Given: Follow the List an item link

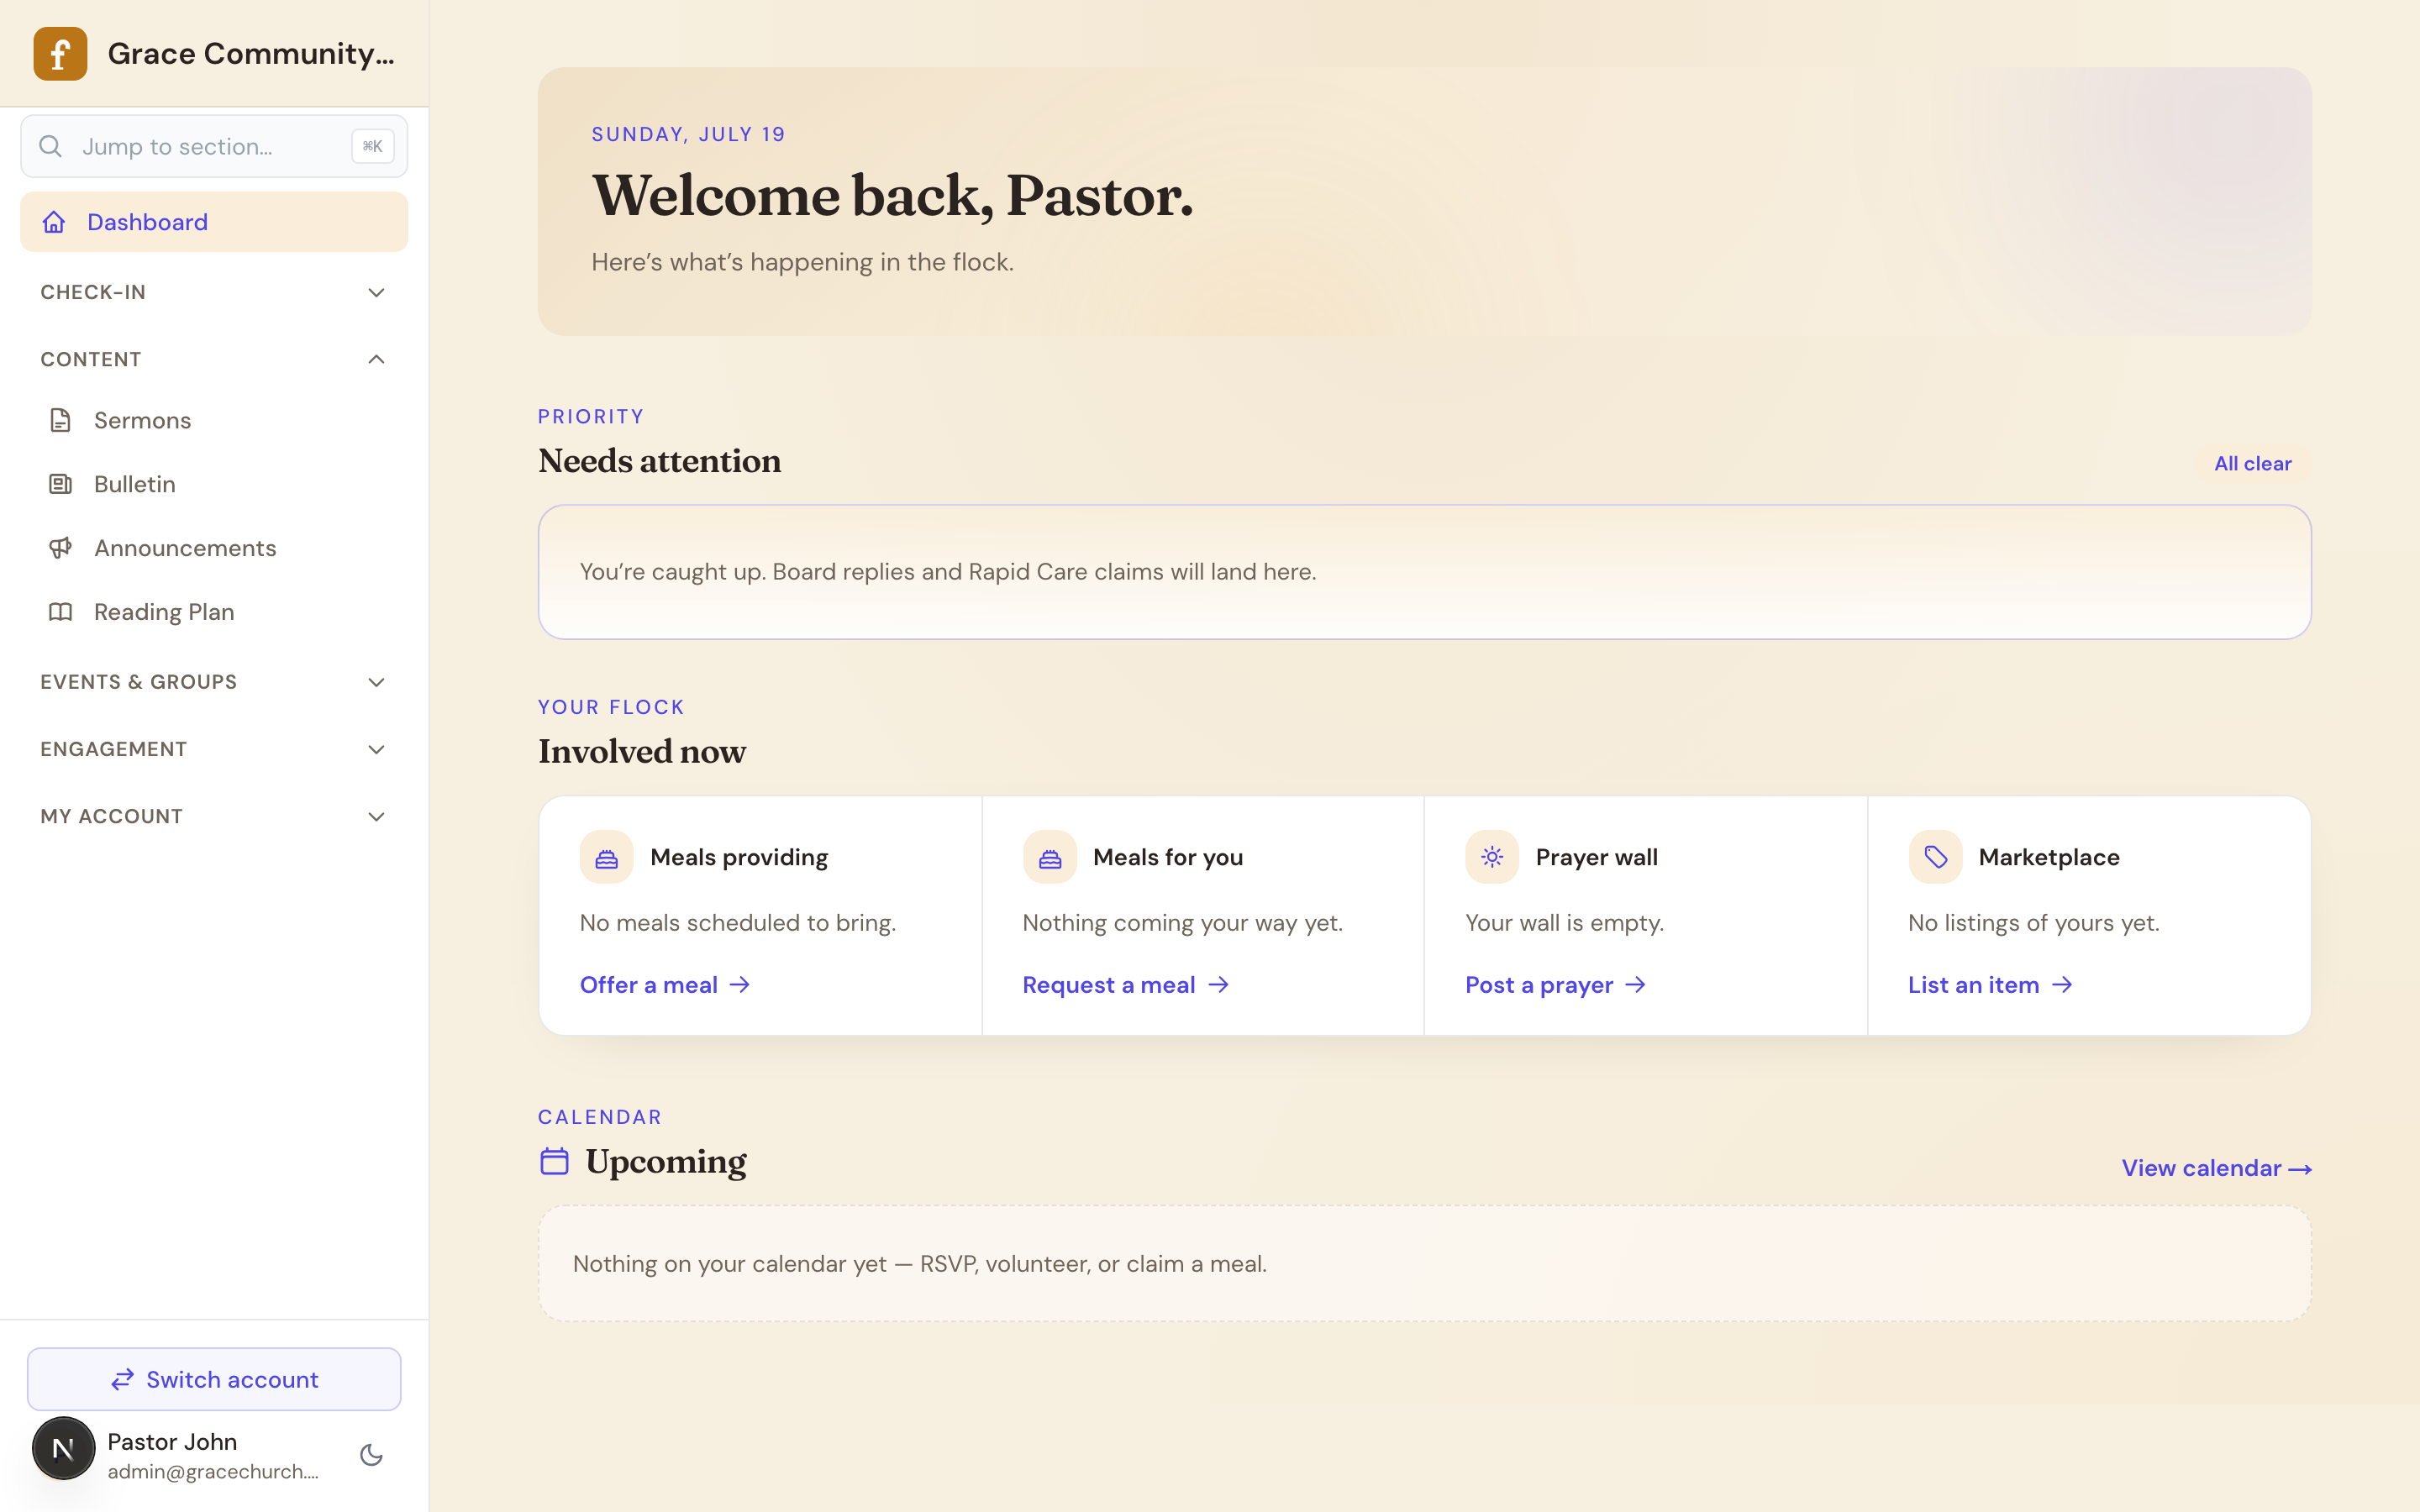Looking at the screenshot, I should [x=1991, y=985].
